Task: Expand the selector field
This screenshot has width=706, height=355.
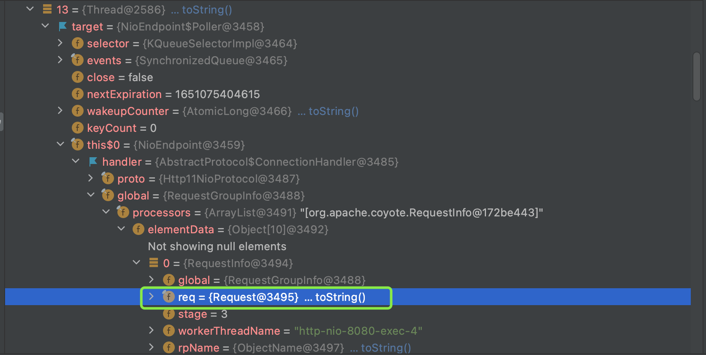Action: 60,43
